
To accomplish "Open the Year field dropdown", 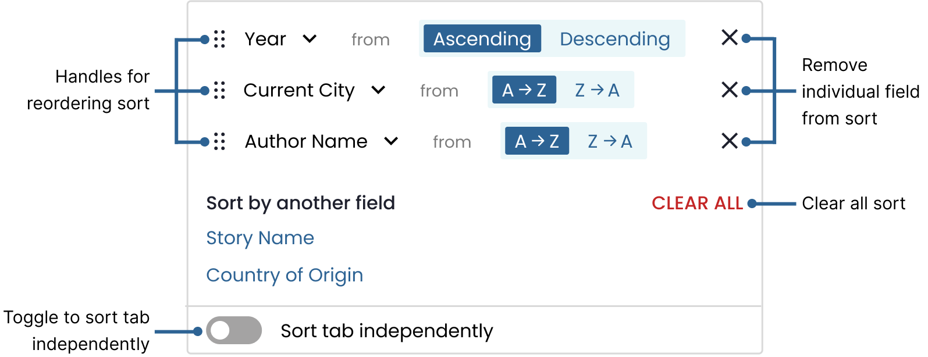I will pyautogui.click(x=310, y=39).
